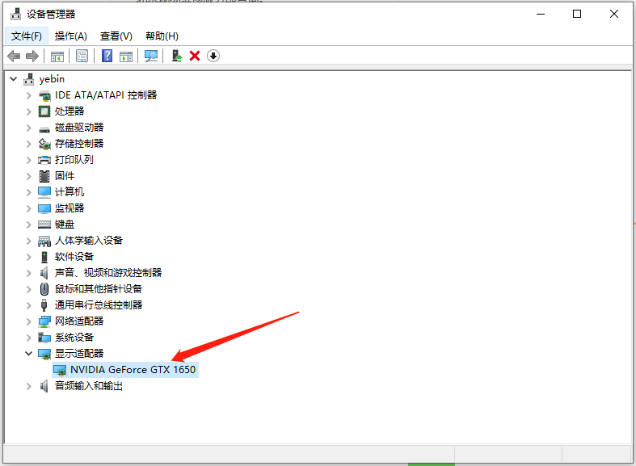This screenshot has height=466, width=636.
Task: Click the back arrow toolbar button
Action: [x=14, y=56]
